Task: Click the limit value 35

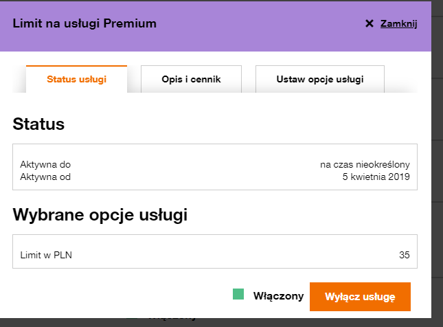Action: (x=404, y=256)
